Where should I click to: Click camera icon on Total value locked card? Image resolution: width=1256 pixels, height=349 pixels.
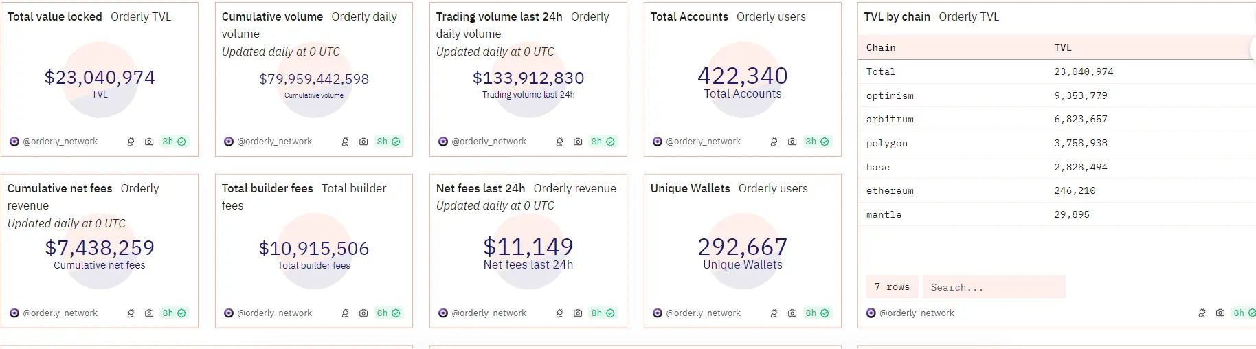(x=149, y=142)
